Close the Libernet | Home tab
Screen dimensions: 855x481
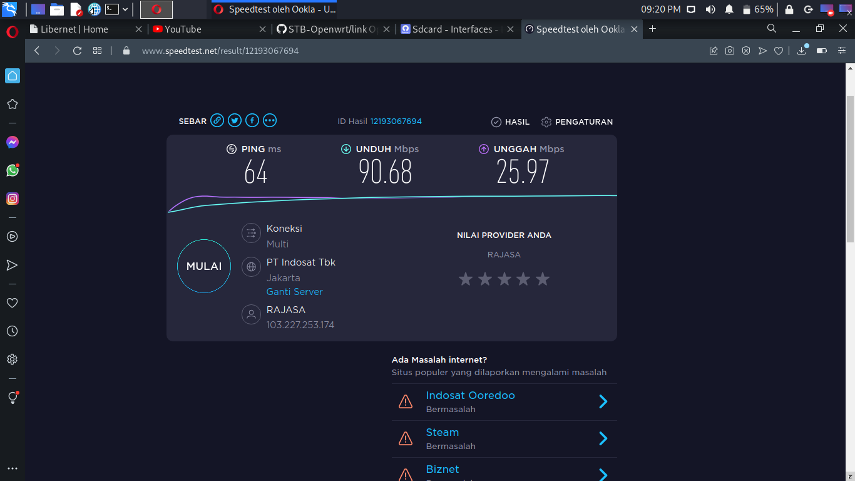(x=139, y=29)
